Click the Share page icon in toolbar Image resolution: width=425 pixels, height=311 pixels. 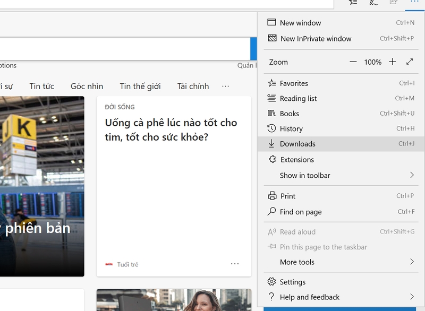(x=394, y=2)
